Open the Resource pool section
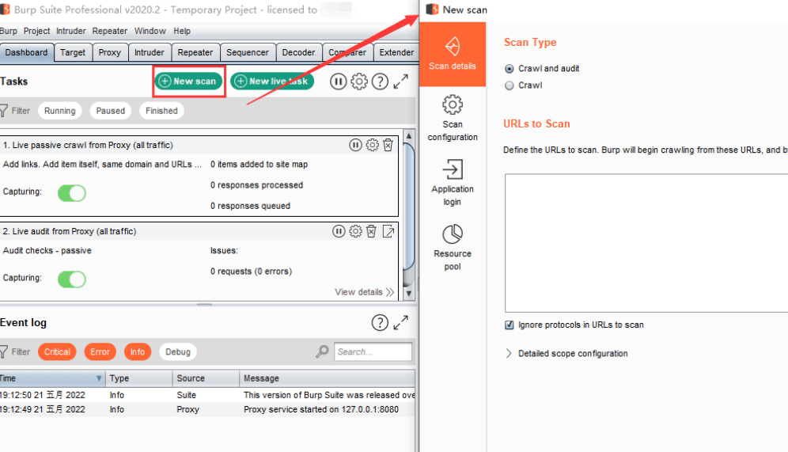Image resolution: width=788 pixels, height=452 pixels. click(x=453, y=247)
